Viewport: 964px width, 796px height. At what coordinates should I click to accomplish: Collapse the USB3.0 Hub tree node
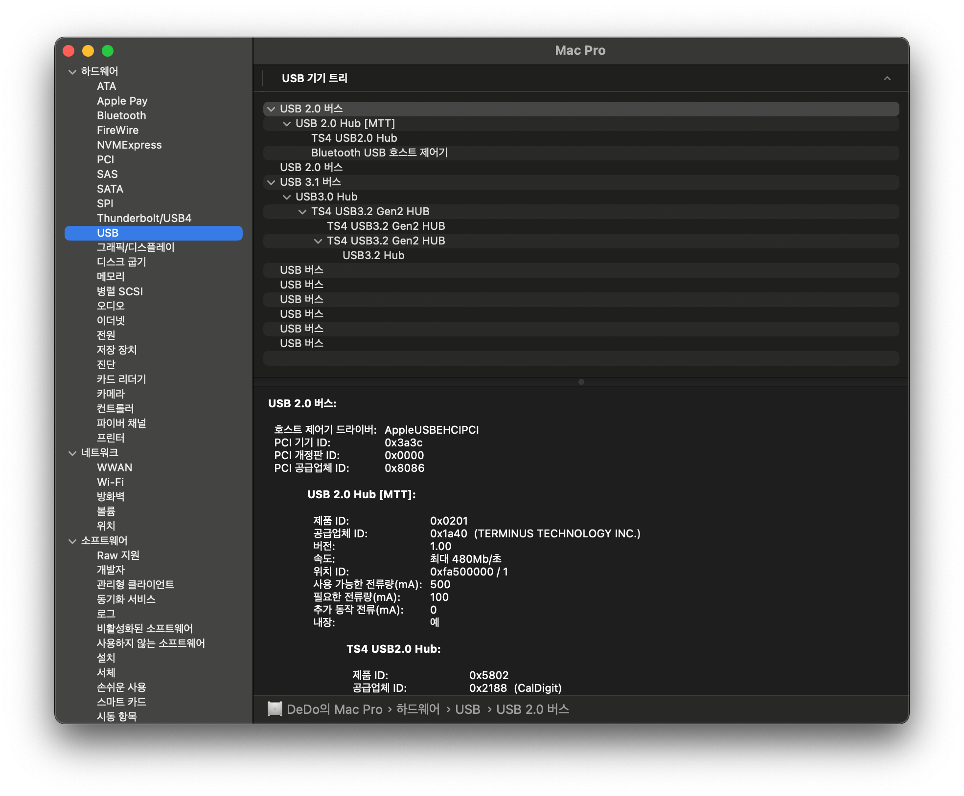coord(286,197)
